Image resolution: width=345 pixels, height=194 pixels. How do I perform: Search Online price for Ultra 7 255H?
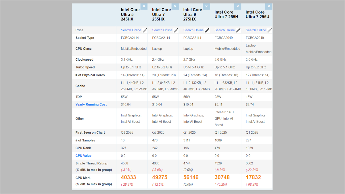(x=225, y=30)
